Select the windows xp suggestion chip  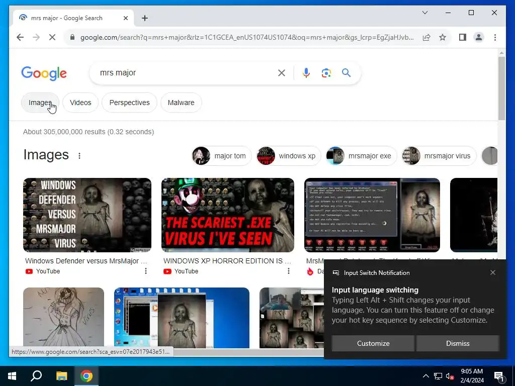[x=289, y=156]
